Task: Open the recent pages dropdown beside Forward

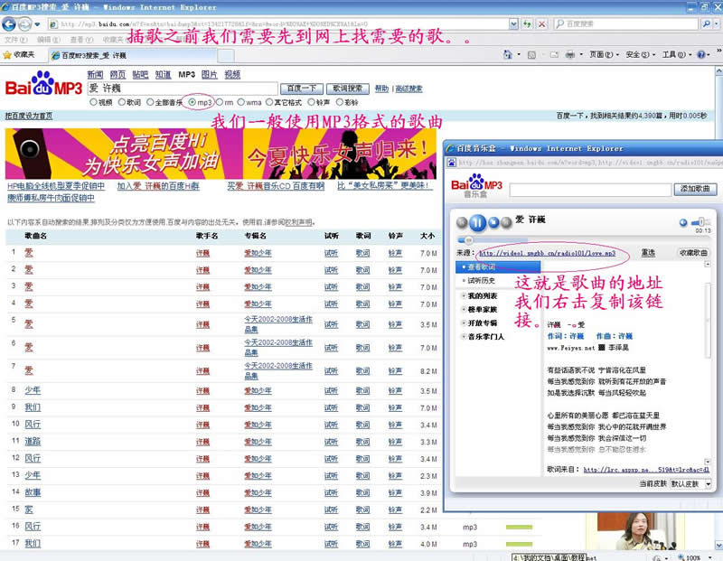Action: [37, 24]
